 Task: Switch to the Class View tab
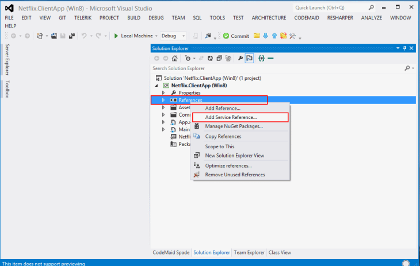280,252
